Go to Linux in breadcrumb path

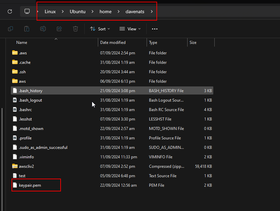point(50,11)
